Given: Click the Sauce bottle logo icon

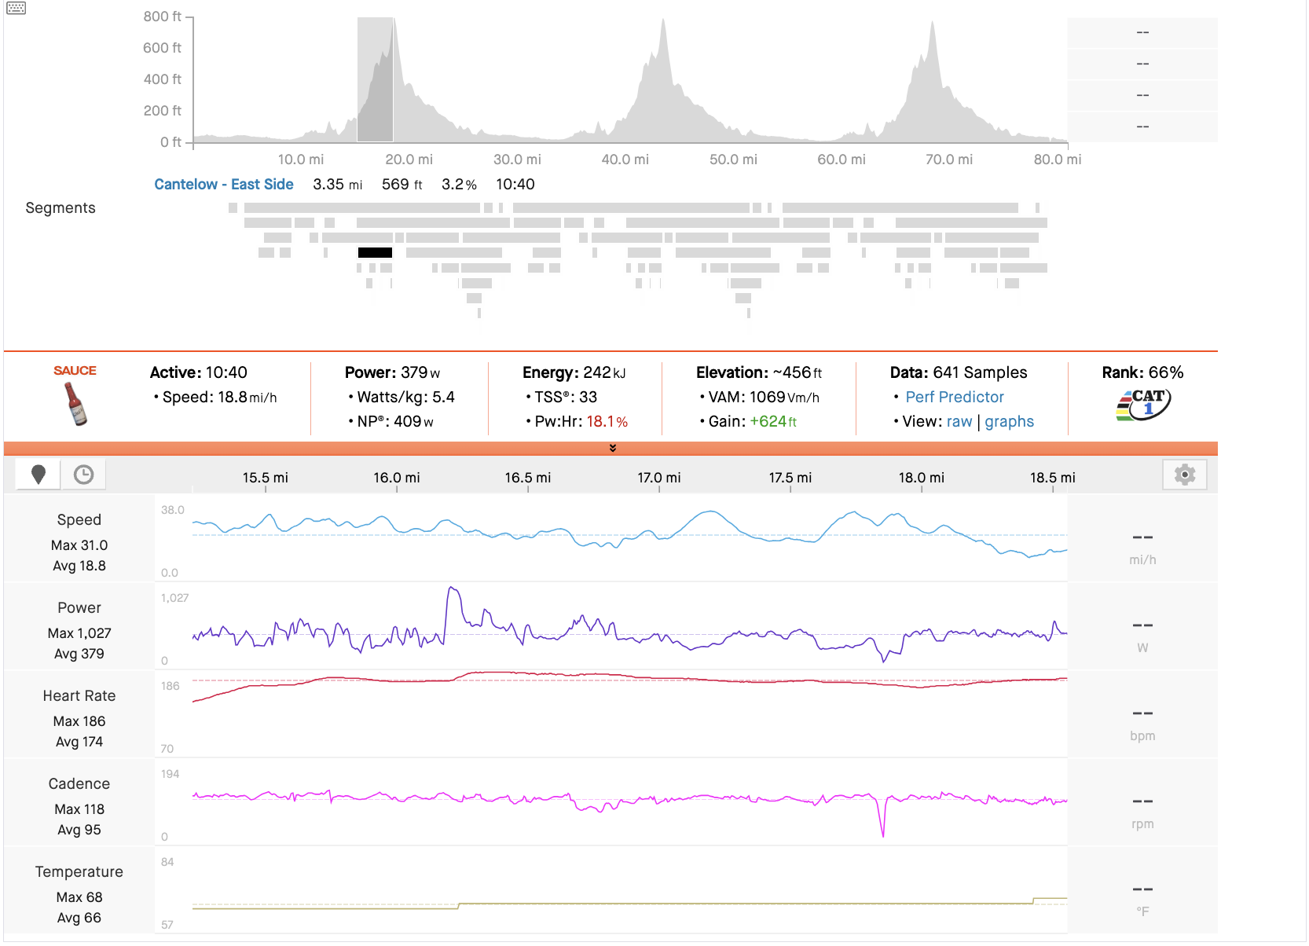Looking at the screenshot, I should (x=76, y=404).
